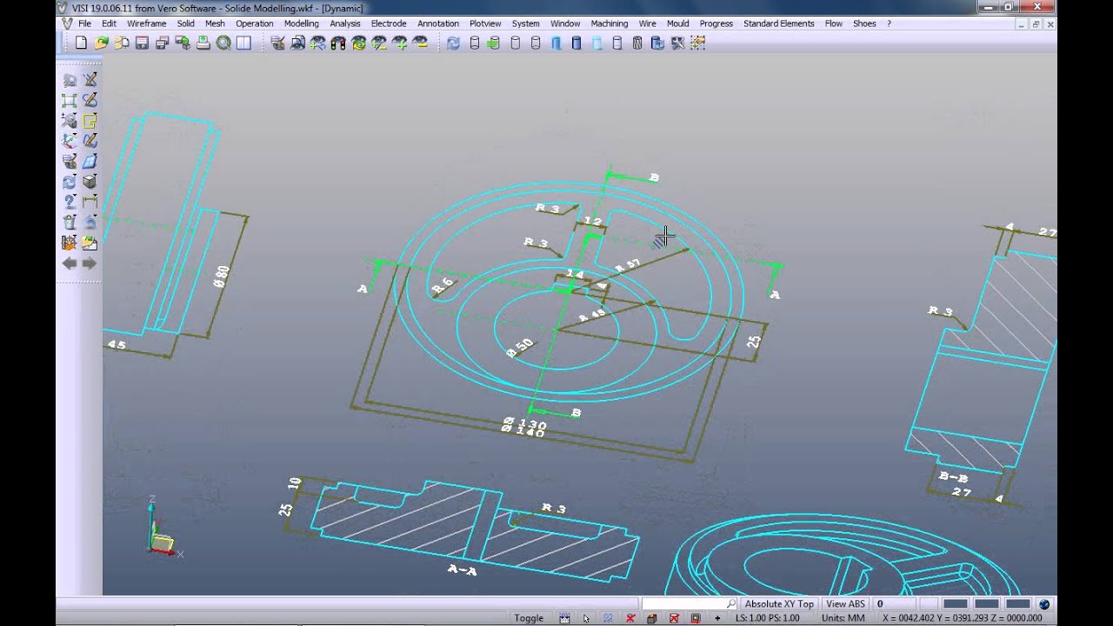This screenshot has height=626, width=1113.
Task: Expand the axis transform tool flyout
Action: [70, 140]
